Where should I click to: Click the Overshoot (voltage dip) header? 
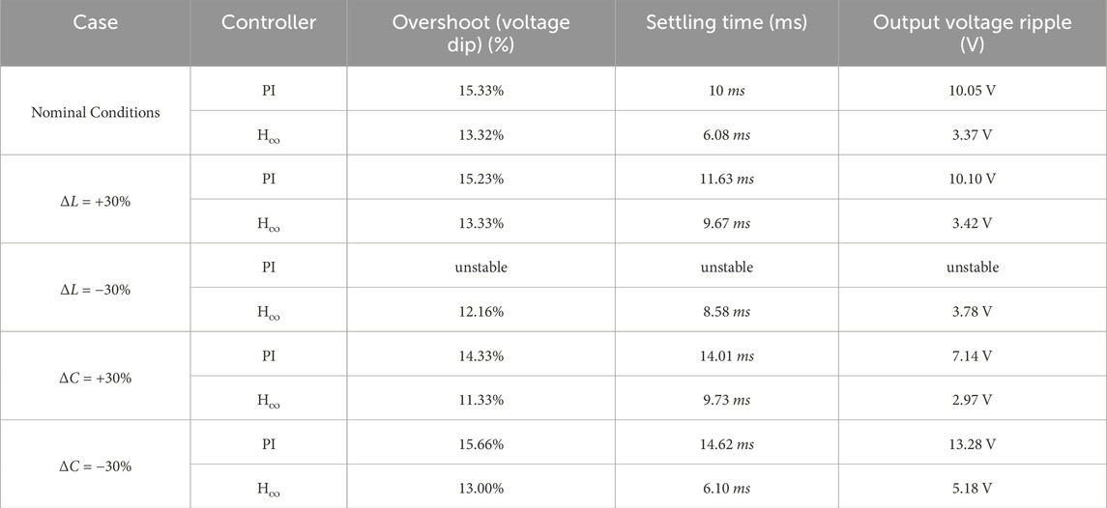tap(481, 33)
